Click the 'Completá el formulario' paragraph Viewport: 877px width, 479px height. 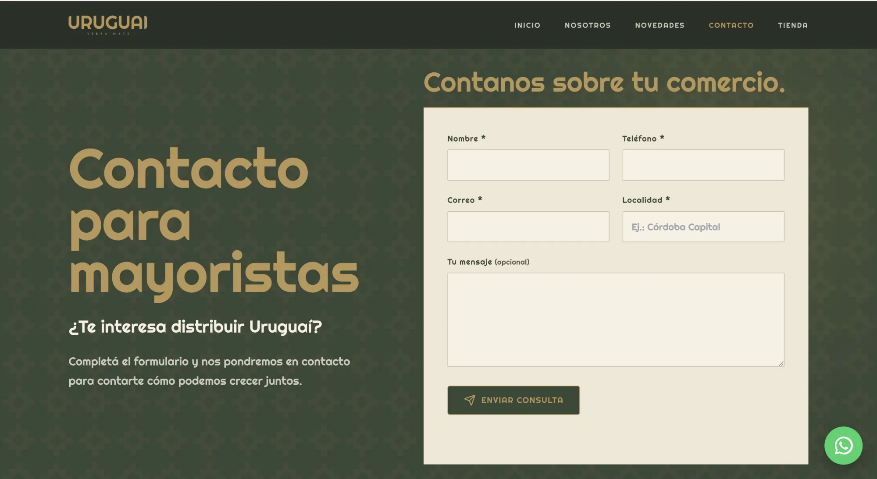209,371
